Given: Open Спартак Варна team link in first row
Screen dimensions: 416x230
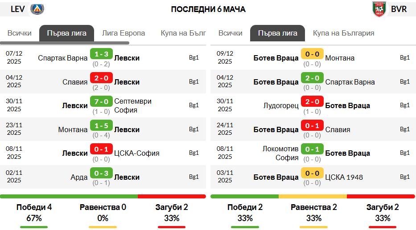Looking at the screenshot, I should tap(62, 58).
